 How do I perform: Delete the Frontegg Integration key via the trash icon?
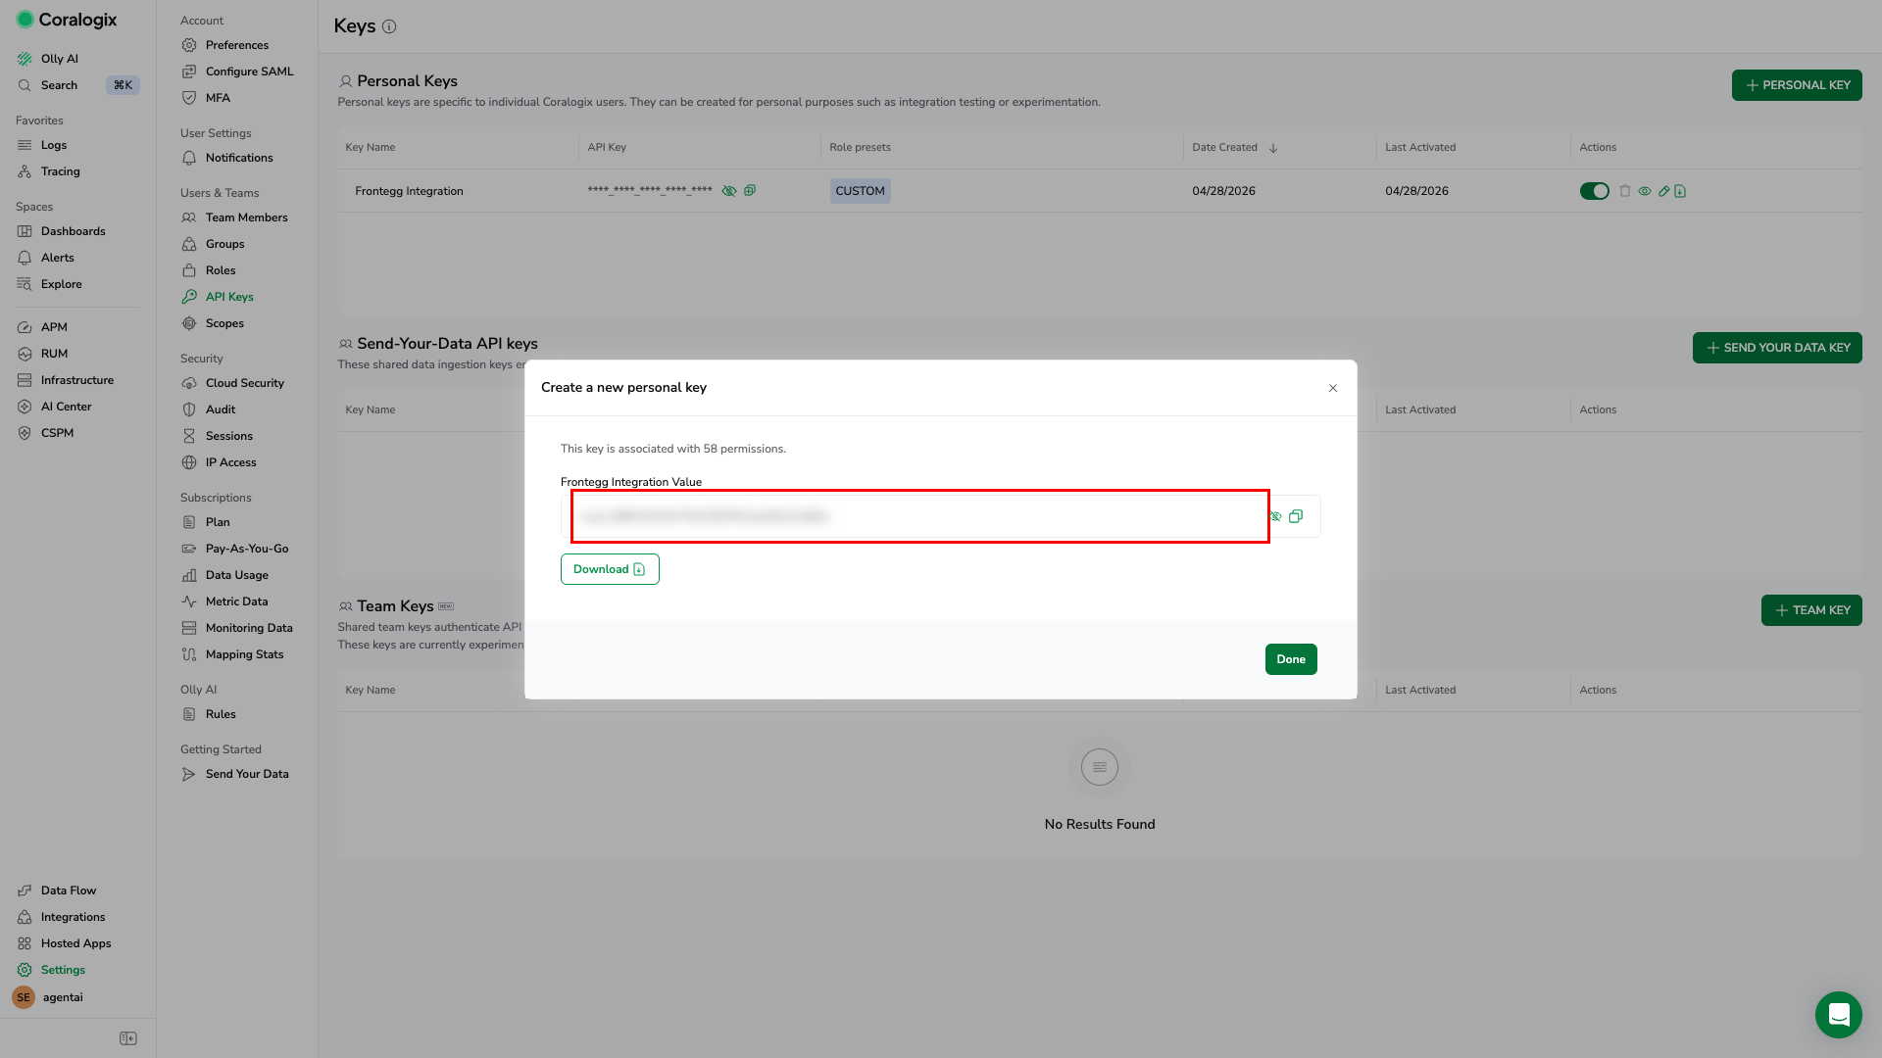1625,191
